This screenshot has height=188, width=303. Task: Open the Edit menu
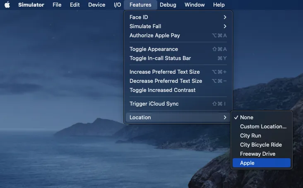point(75,5)
